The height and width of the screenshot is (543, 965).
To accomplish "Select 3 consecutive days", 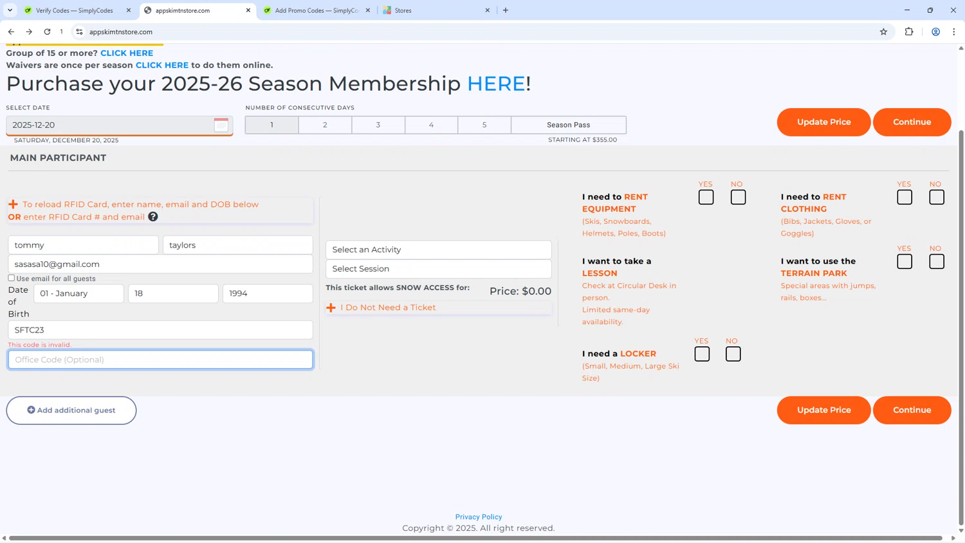I will (378, 125).
